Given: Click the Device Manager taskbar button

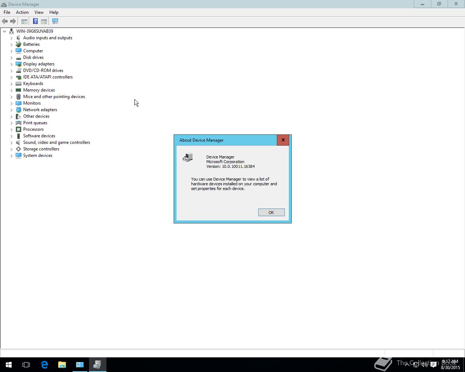Looking at the screenshot, I should 97,365.
